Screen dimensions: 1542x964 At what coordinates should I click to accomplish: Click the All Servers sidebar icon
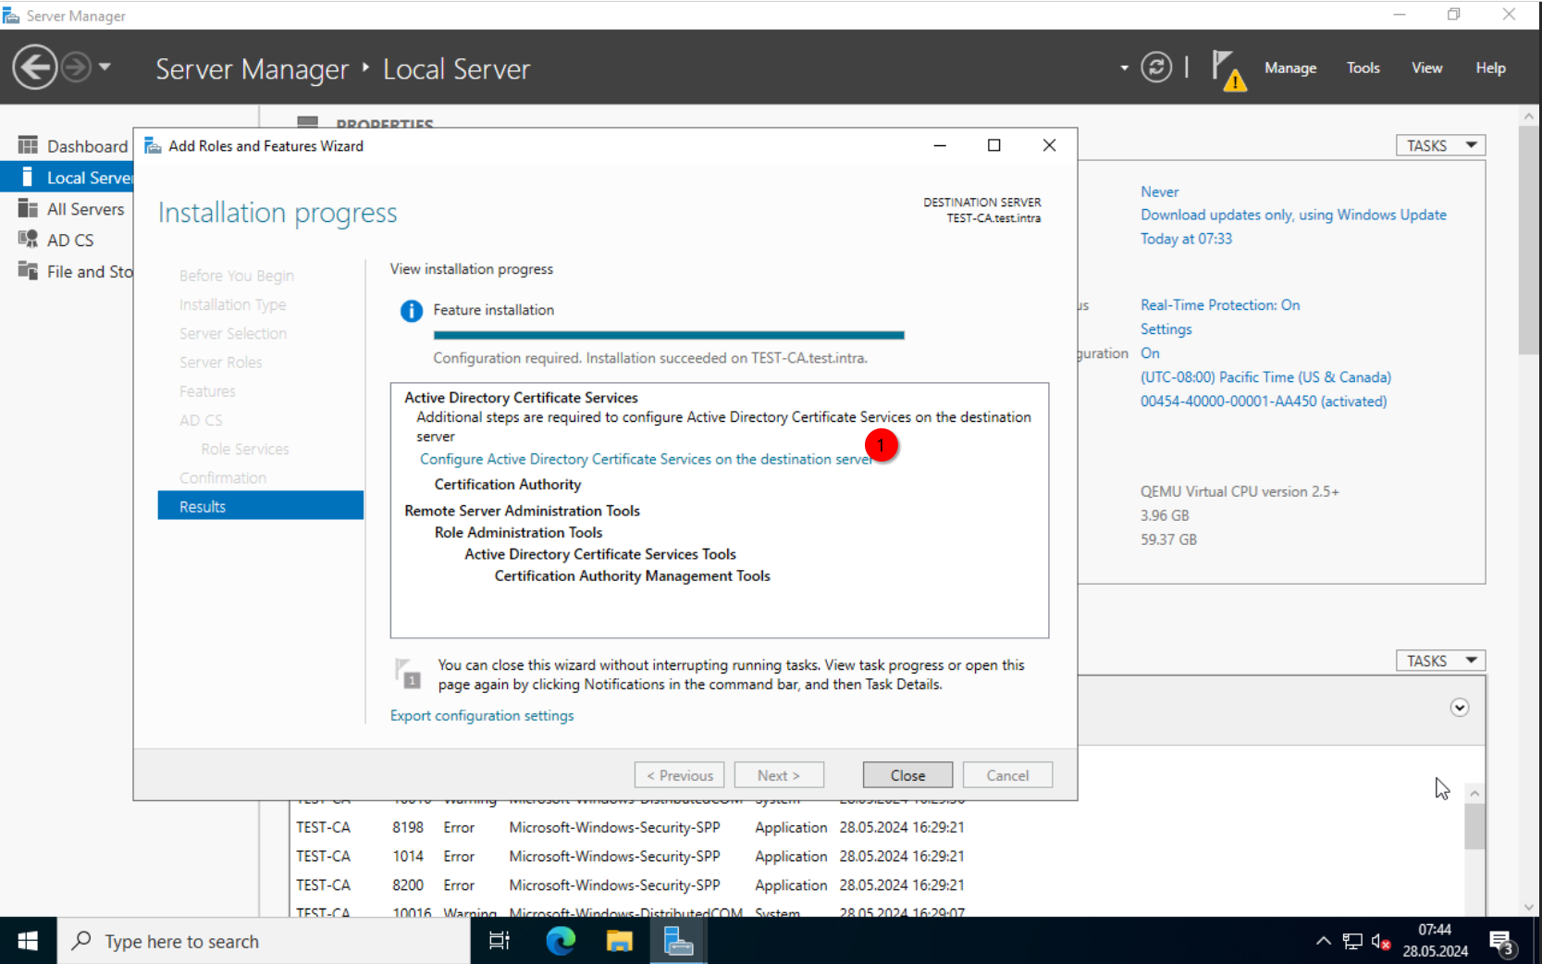click(x=28, y=208)
